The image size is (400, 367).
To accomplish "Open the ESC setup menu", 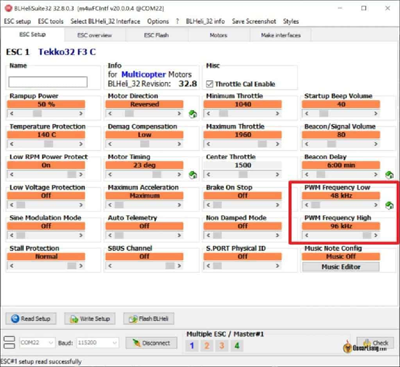I will (17, 21).
